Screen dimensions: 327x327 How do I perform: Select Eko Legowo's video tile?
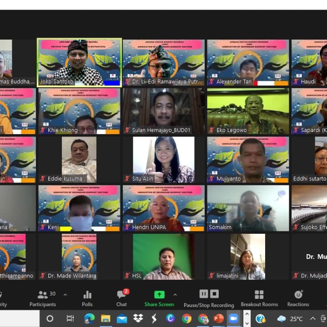pyautogui.click(x=248, y=111)
